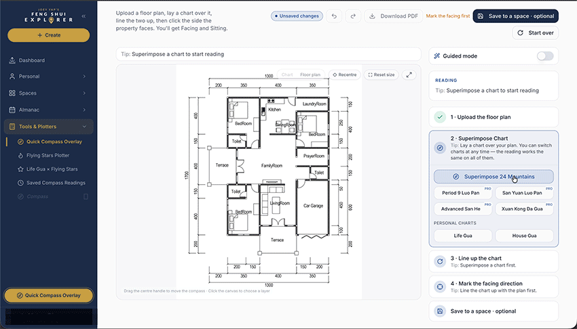Screen dimensions: 577x329
Task: Click the Almanac calendar icon
Action: click(12, 110)
